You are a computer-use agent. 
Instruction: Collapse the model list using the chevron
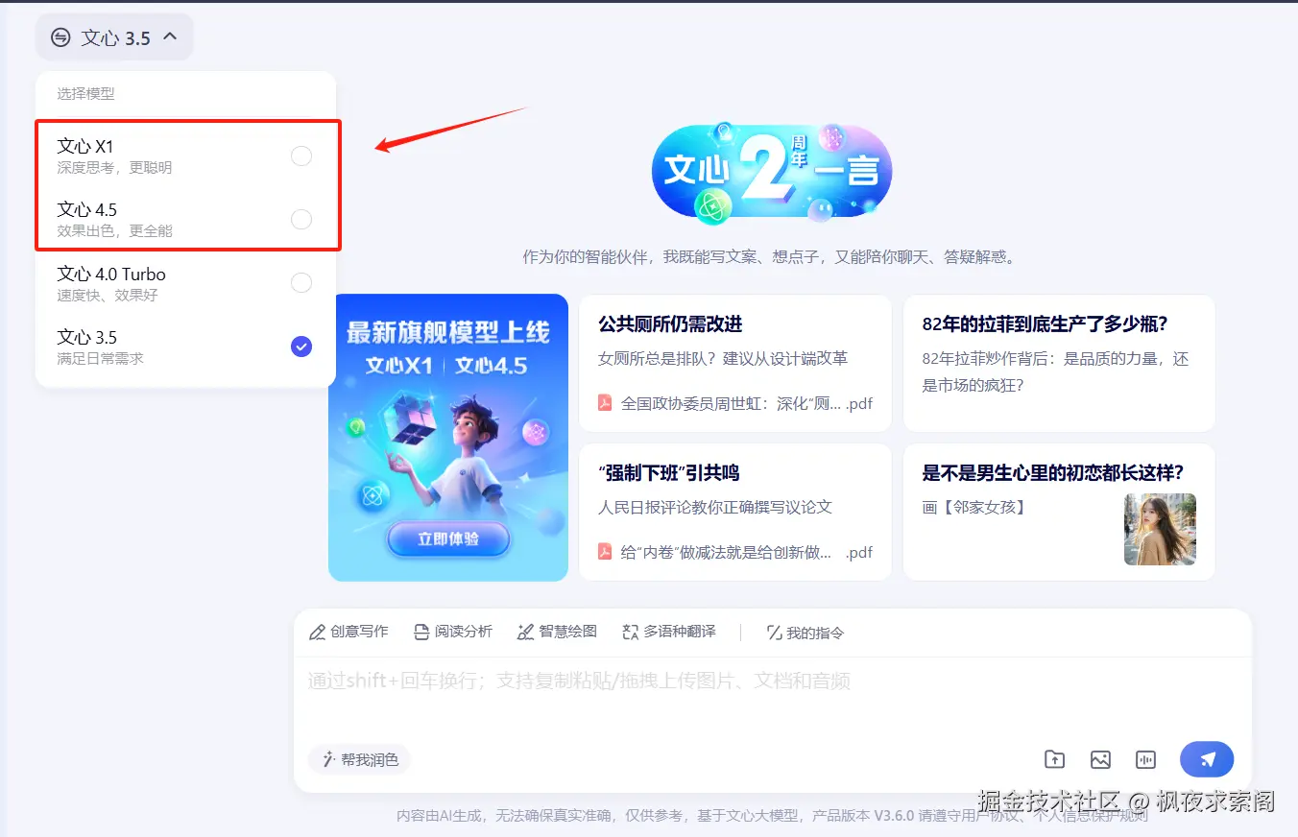(x=170, y=37)
